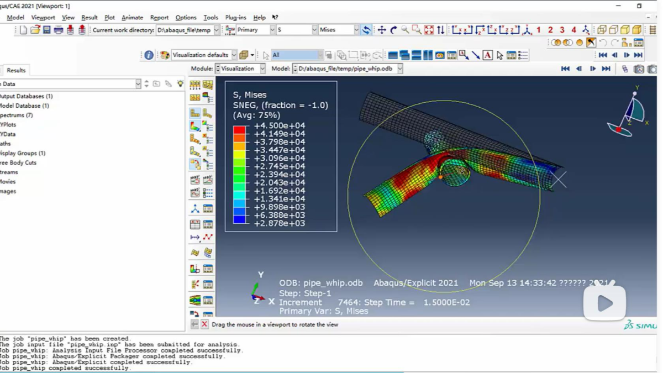
Task: Select the Box Zoom tool
Action: tap(417, 30)
